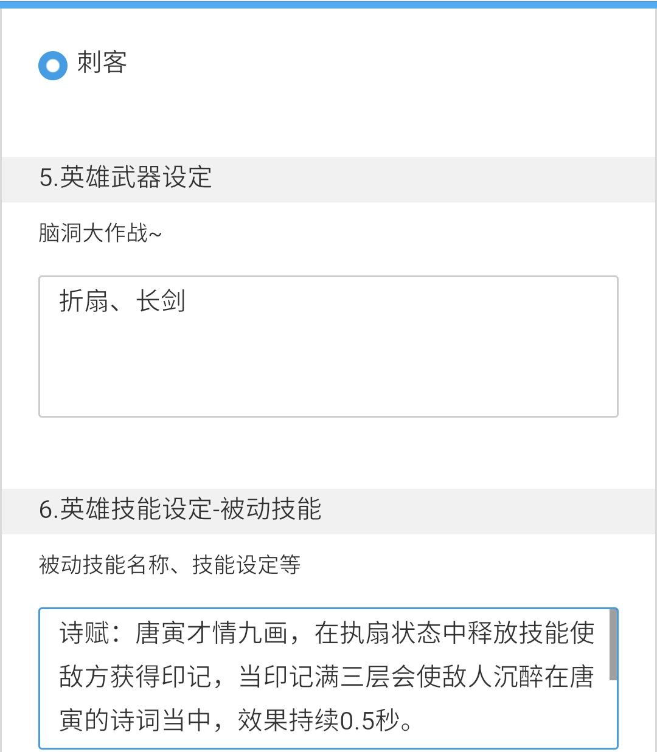Place cursor at 诗赋 in passive skill text
This screenshot has width=657, height=752.
pos(84,633)
